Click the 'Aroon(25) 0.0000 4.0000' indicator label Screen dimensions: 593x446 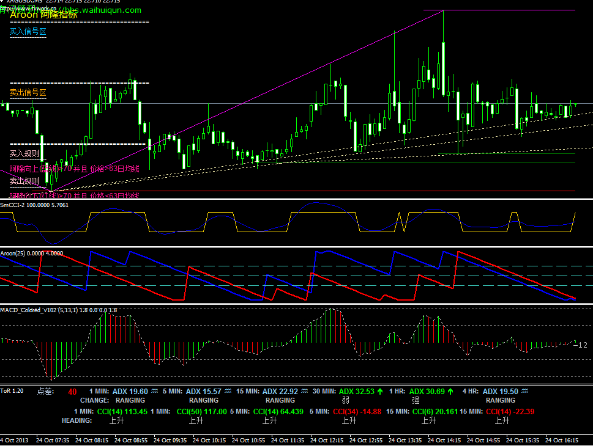coord(32,254)
